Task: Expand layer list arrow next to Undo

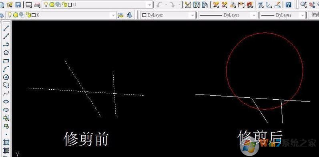Action: click(x=150, y=5)
